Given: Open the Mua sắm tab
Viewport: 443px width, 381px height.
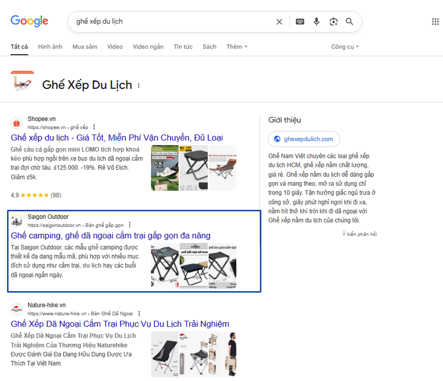Looking at the screenshot, I should (85, 47).
